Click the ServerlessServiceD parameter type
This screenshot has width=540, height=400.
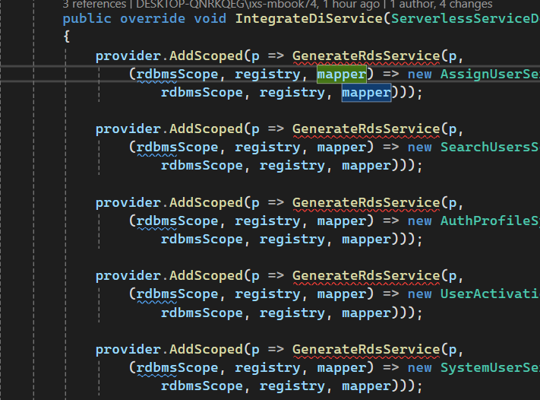click(x=466, y=18)
